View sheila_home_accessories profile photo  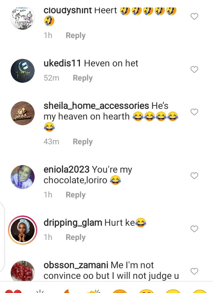(x=23, y=113)
